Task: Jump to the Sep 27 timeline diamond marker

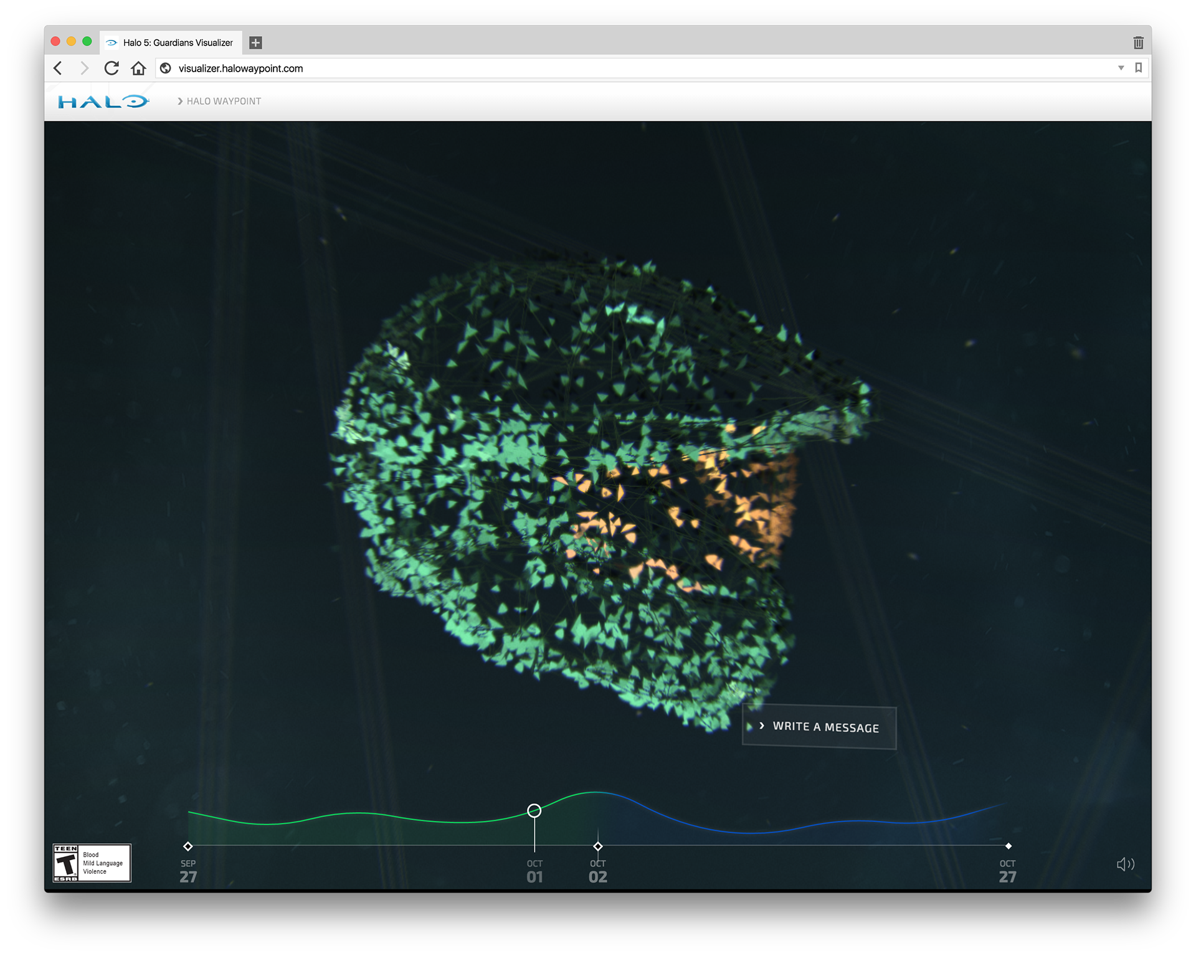Action: point(188,846)
